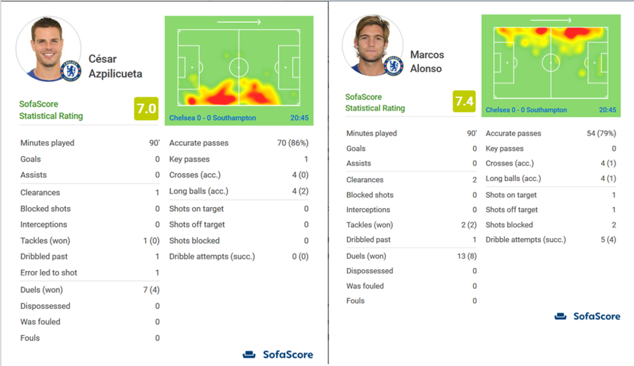Click the Chelsea badge on Alonso's photo
The image size is (634, 366).
click(394, 66)
